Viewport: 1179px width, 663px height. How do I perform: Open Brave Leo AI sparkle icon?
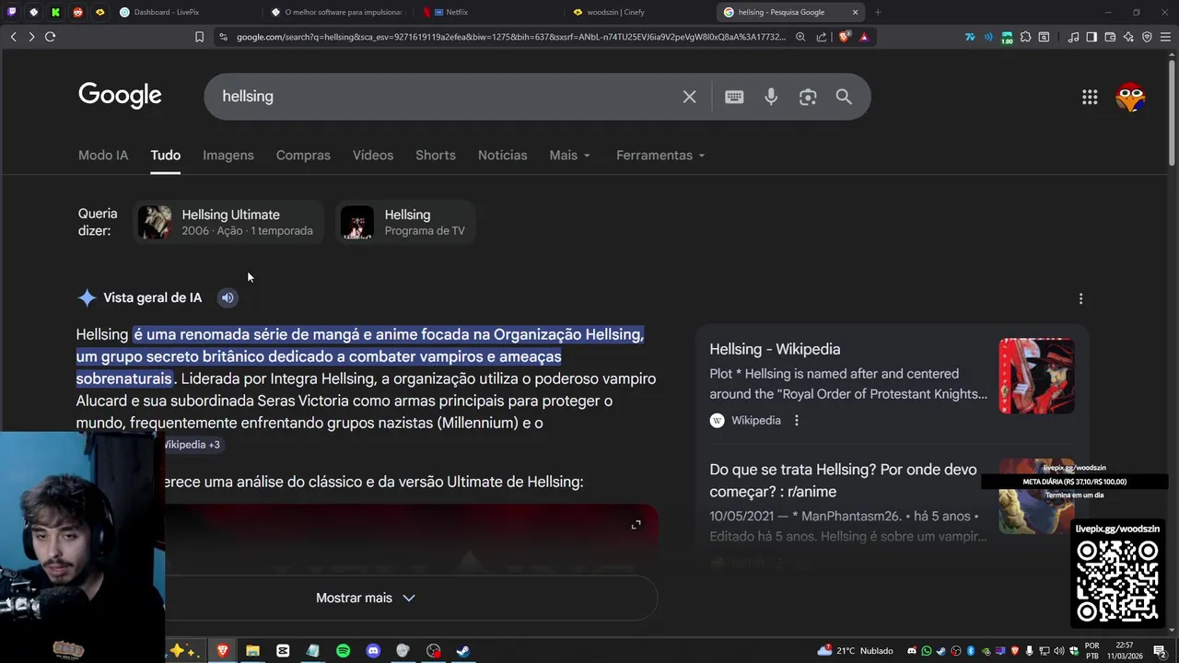point(1128,37)
